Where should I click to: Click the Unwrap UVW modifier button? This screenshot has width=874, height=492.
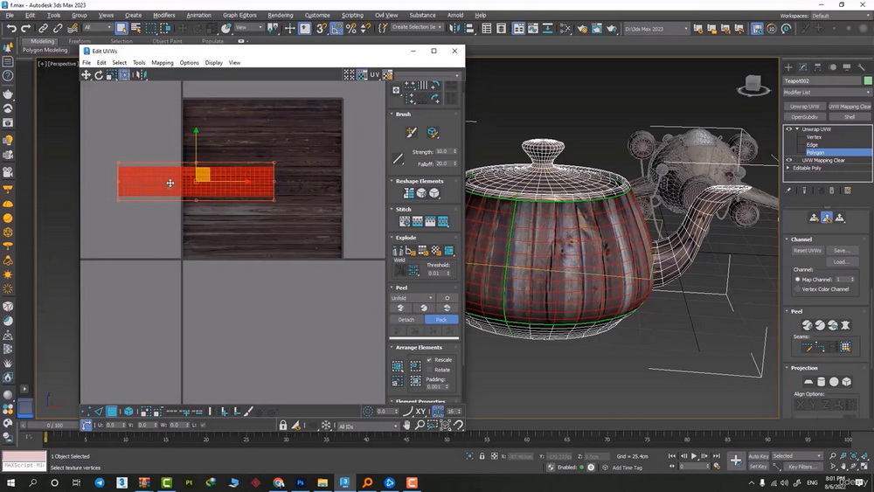[804, 107]
